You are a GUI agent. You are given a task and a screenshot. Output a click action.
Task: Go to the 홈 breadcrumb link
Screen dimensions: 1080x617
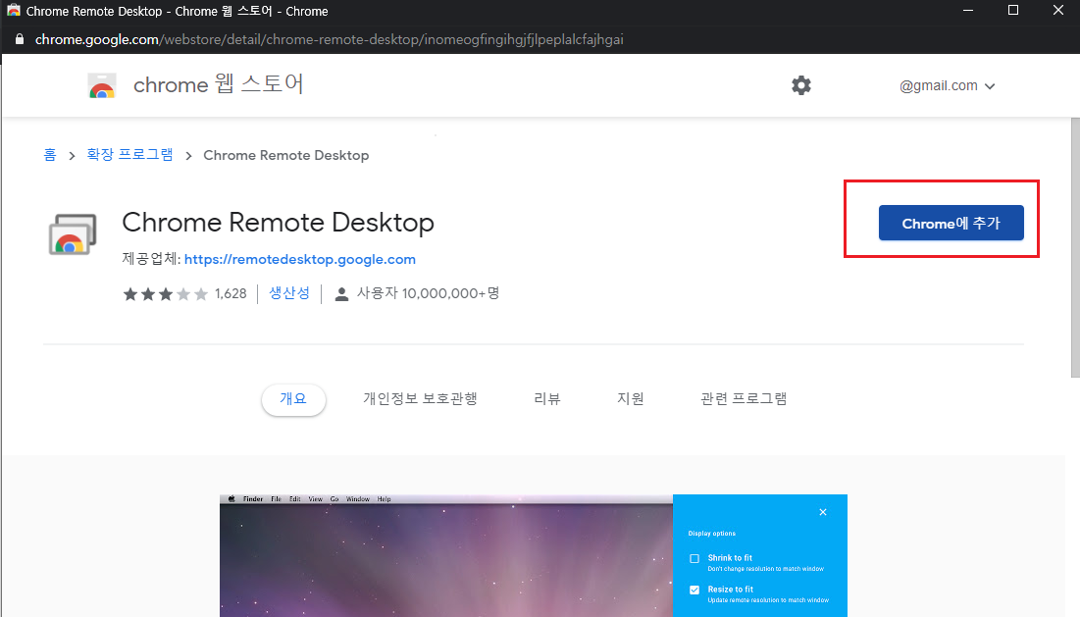pyautogui.click(x=50, y=155)
